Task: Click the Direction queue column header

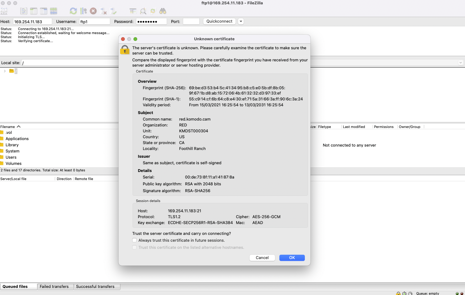Action: pos(64,179)
